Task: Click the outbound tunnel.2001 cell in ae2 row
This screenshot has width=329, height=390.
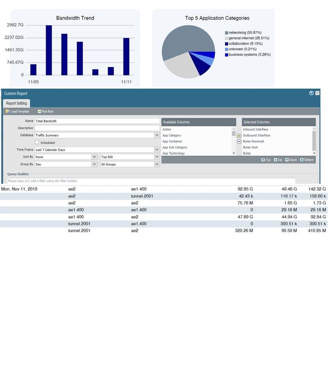Action: 142,196
